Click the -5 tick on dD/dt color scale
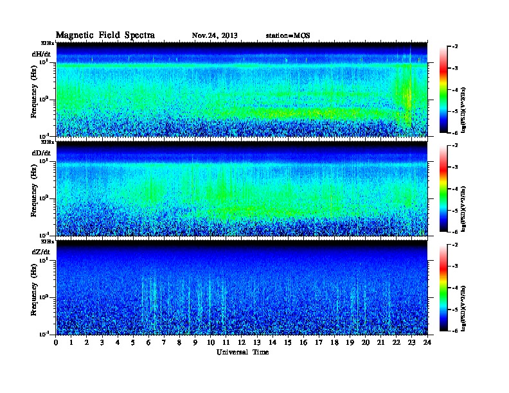Viewport: 509px width, 393px height. coord(455,210)
